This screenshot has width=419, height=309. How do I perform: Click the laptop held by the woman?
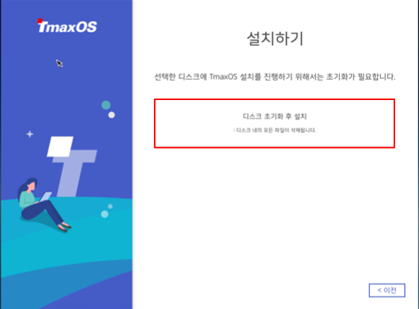[x=46, y=196]
